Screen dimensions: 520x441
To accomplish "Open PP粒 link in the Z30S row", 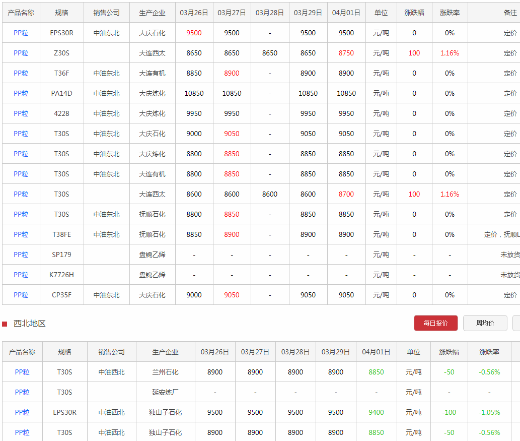I will coord(21,53).
